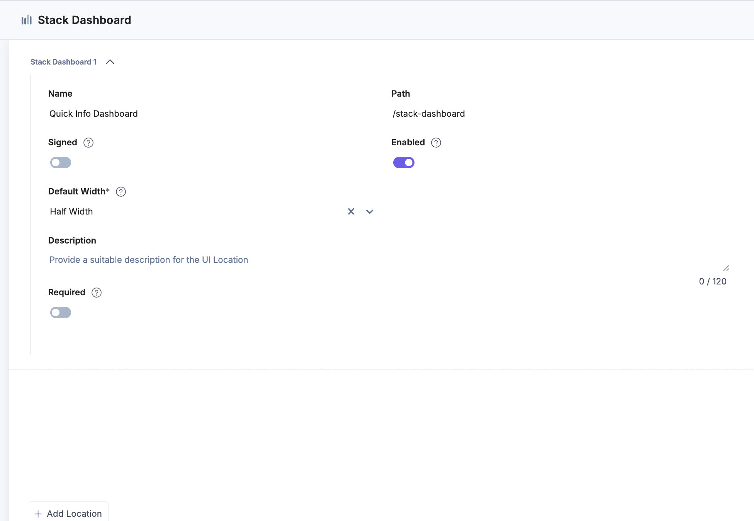
Task: Click the bar chart icon beside Stack Dashboard
Action: 26,20
